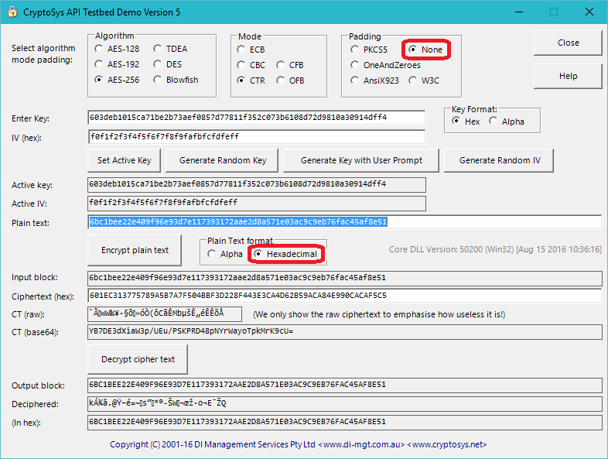Select the AES-128 algorithm option
This screenshot has width=608, height=459.
click(99, 49)
